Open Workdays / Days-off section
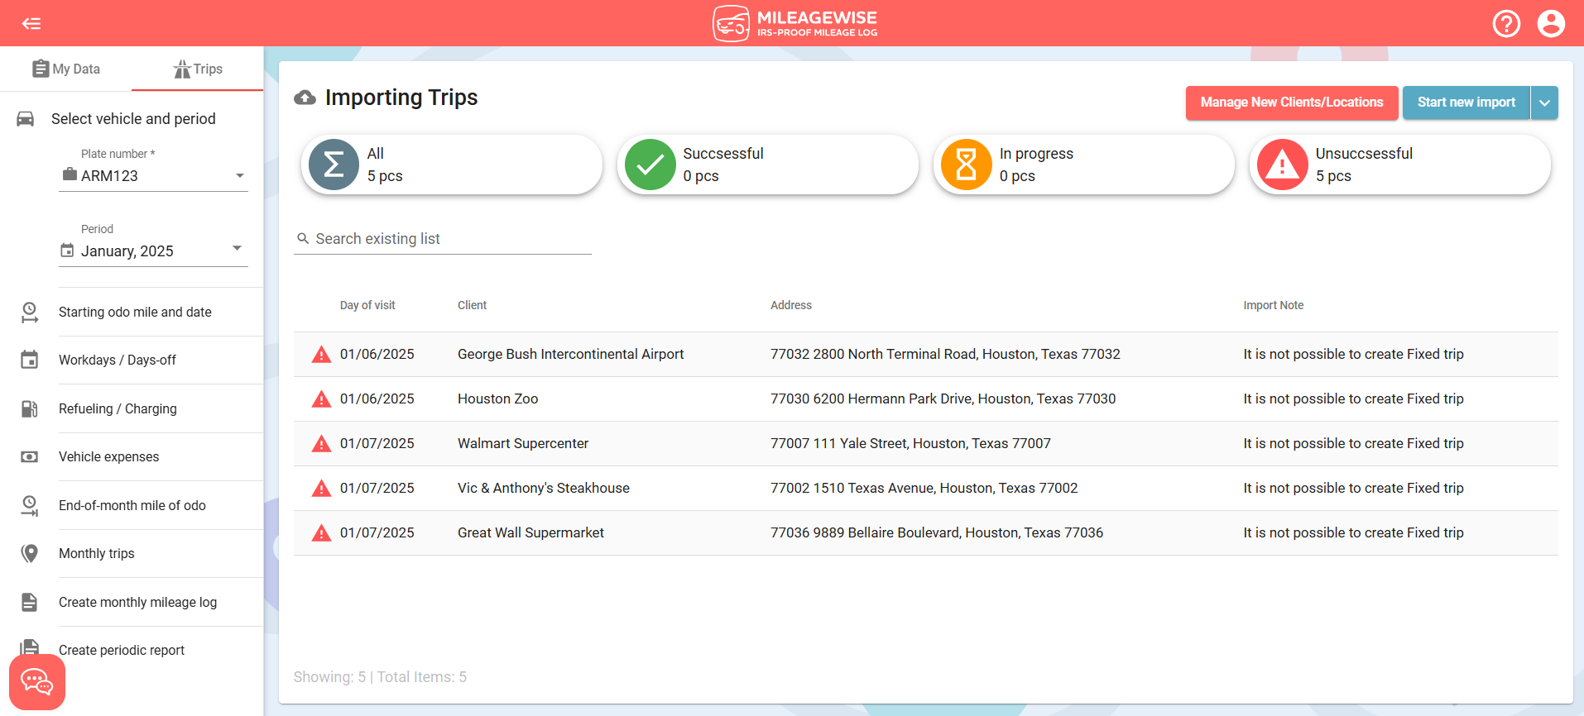The width and height of the screenshot is (1584, 716). (x=118, y=360)
